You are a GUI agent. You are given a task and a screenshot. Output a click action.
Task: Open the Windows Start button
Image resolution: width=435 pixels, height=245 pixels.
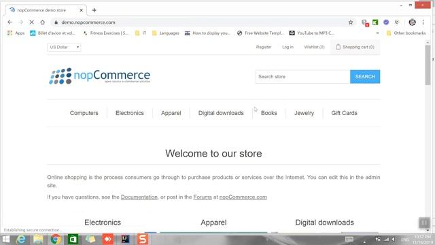coord(6,239)
